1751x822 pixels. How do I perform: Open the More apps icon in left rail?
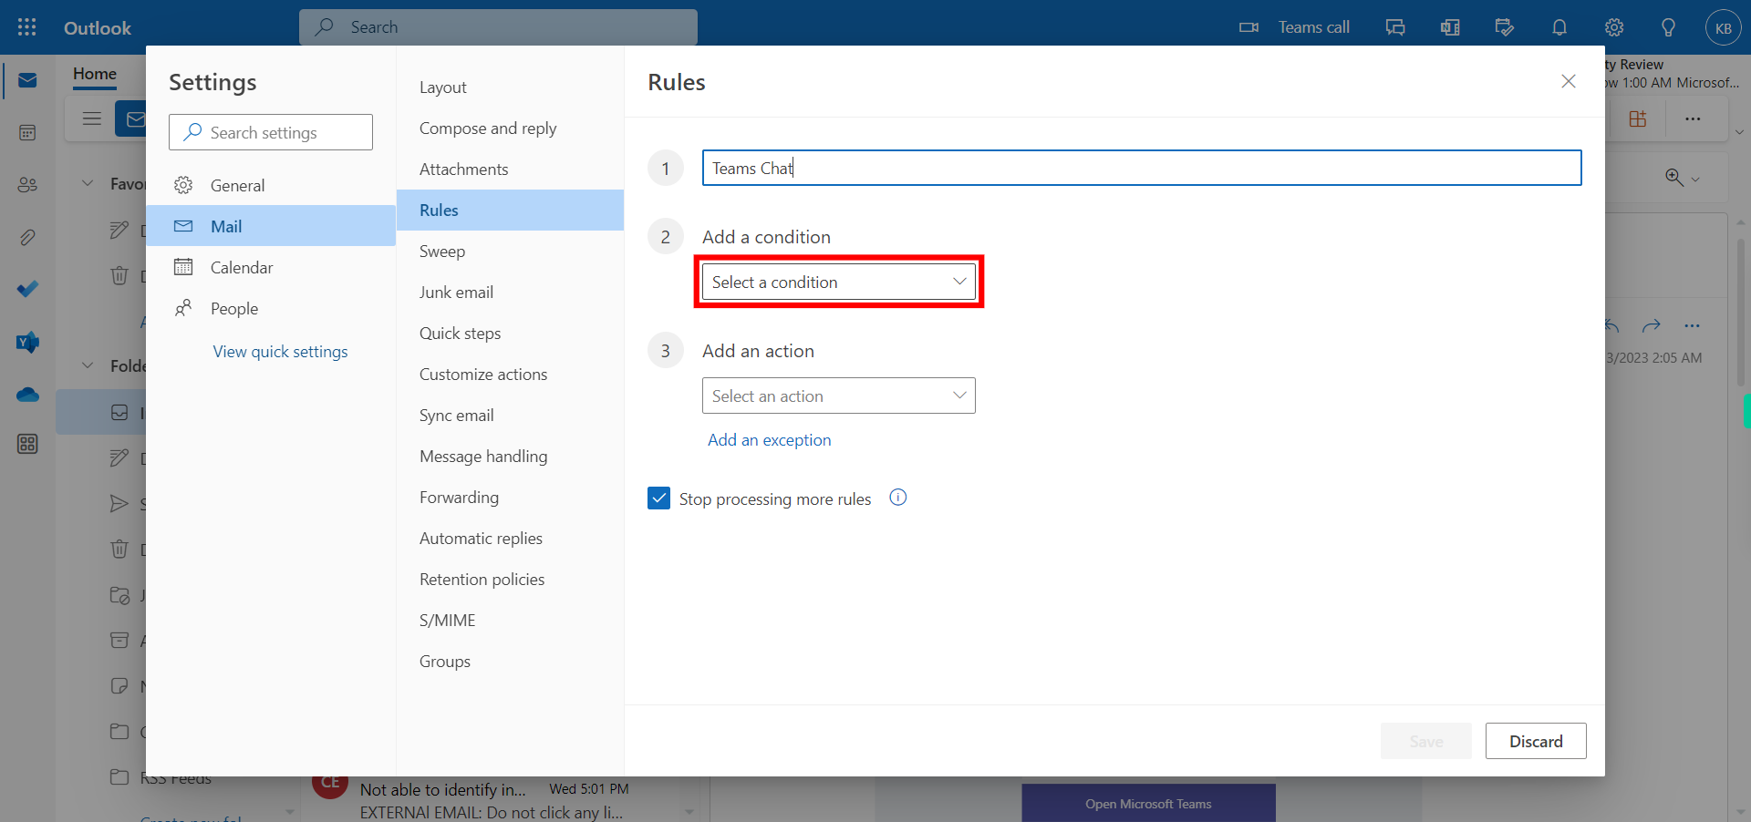[x=27, y=444]
